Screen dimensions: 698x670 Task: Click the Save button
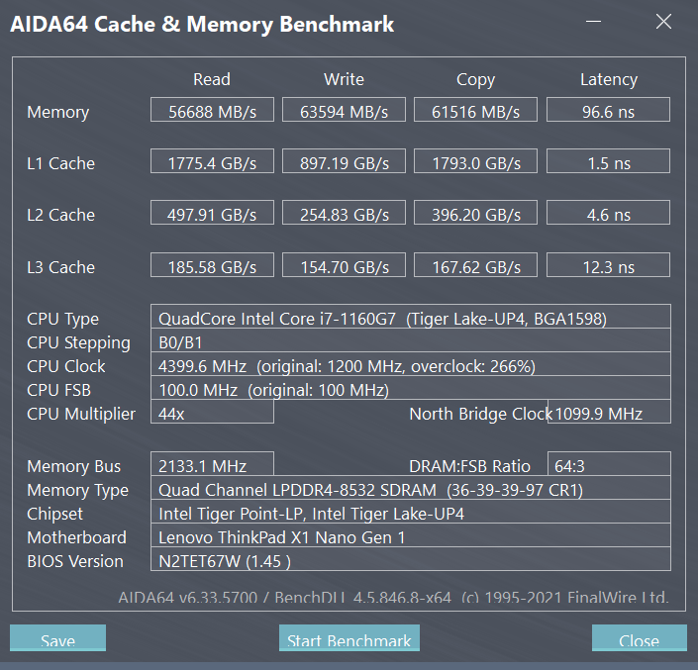point(57,637)
